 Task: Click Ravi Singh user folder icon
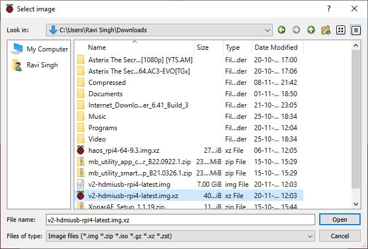pos(17,65)
